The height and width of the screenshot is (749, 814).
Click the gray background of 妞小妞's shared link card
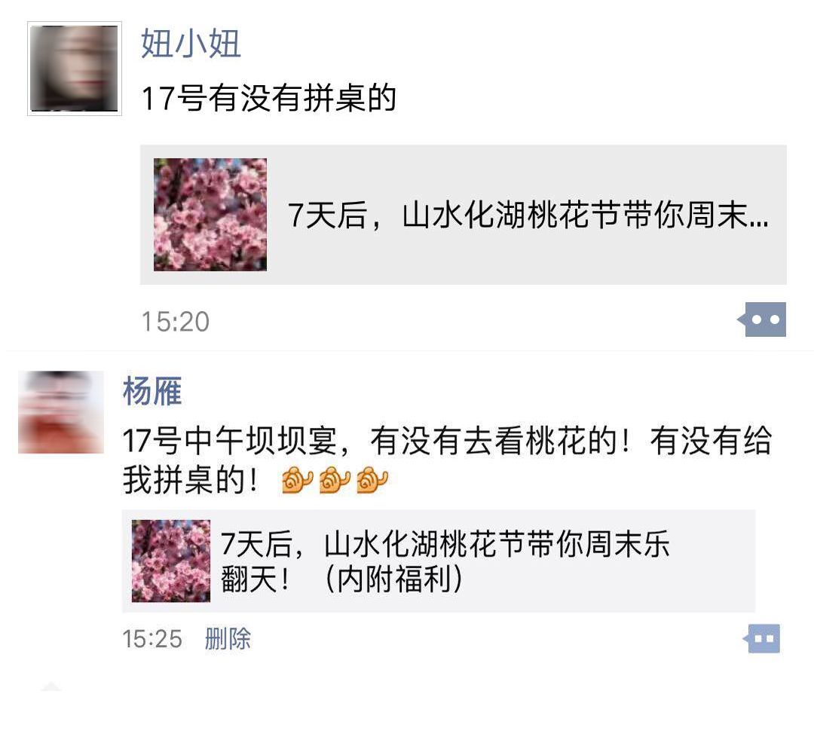[463, 214]
